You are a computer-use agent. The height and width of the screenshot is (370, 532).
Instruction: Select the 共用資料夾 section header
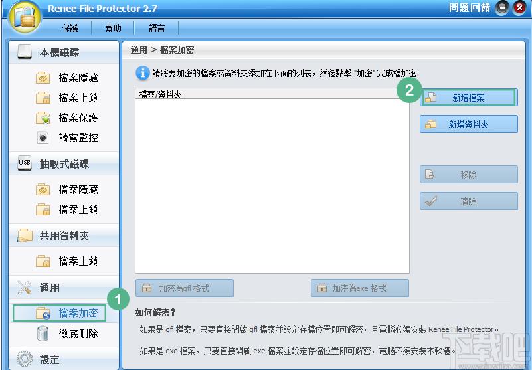click(x=64, y=236)
